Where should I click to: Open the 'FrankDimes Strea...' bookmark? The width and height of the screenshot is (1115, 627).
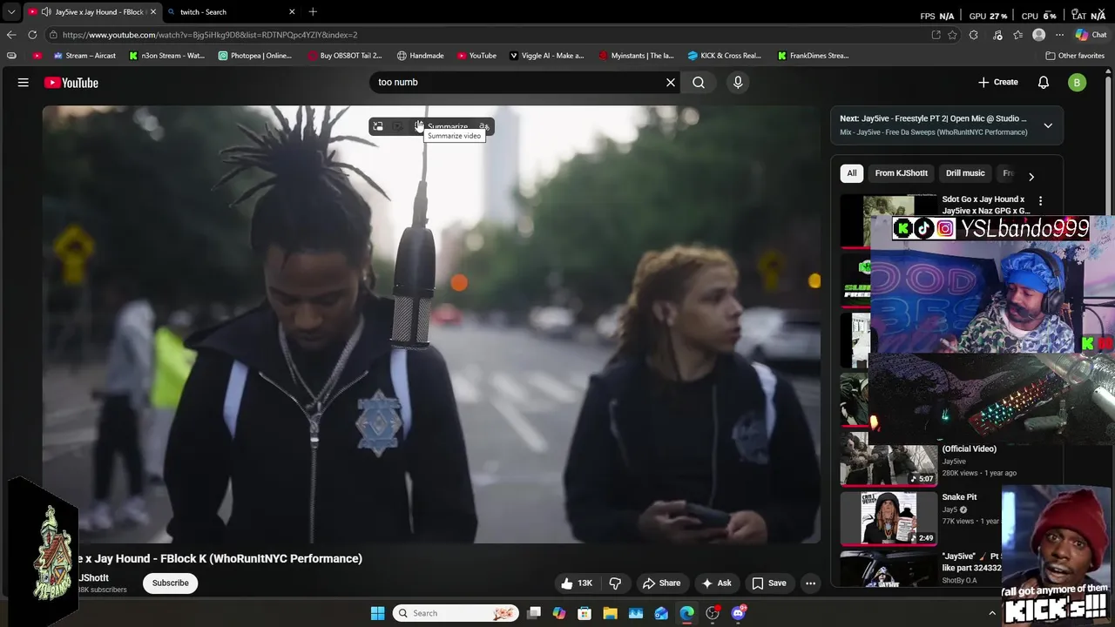point(813,56)
